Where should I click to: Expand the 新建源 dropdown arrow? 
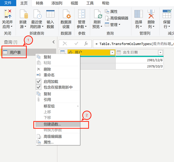[25, 27]
